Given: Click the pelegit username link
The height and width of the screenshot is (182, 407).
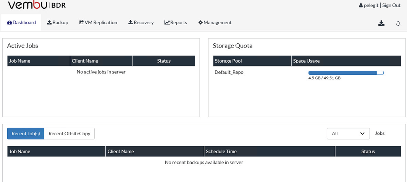Looking at the screenshot, I should (x=371, y=5).
